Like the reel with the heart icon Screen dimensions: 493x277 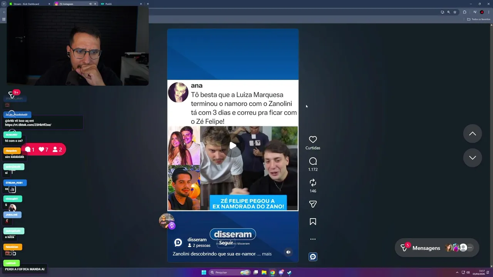[x=313, y=140]
